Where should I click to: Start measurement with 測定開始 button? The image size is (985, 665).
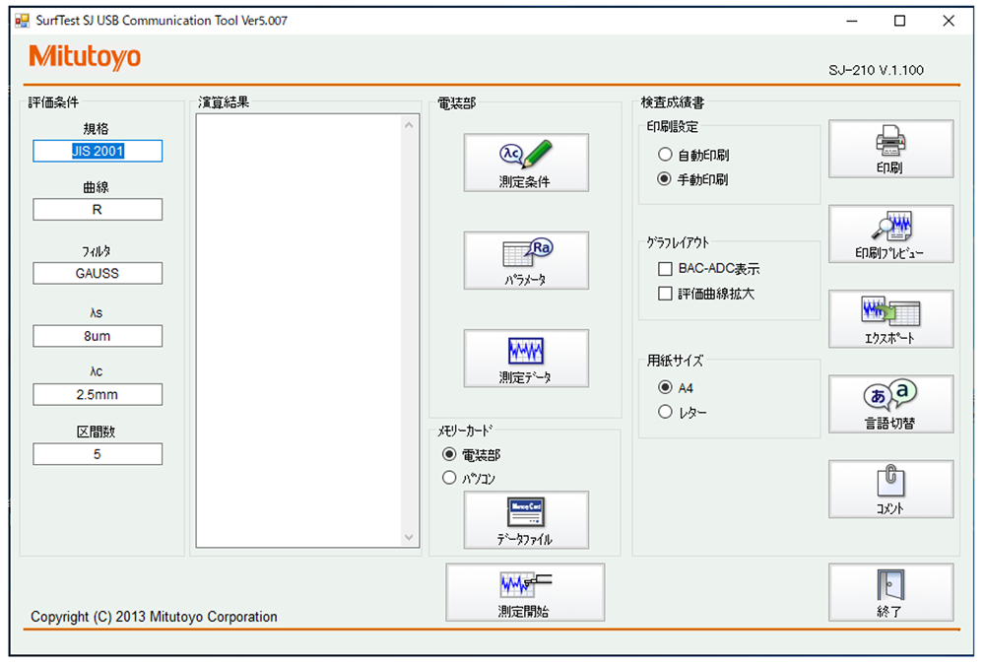pos(524,592)
